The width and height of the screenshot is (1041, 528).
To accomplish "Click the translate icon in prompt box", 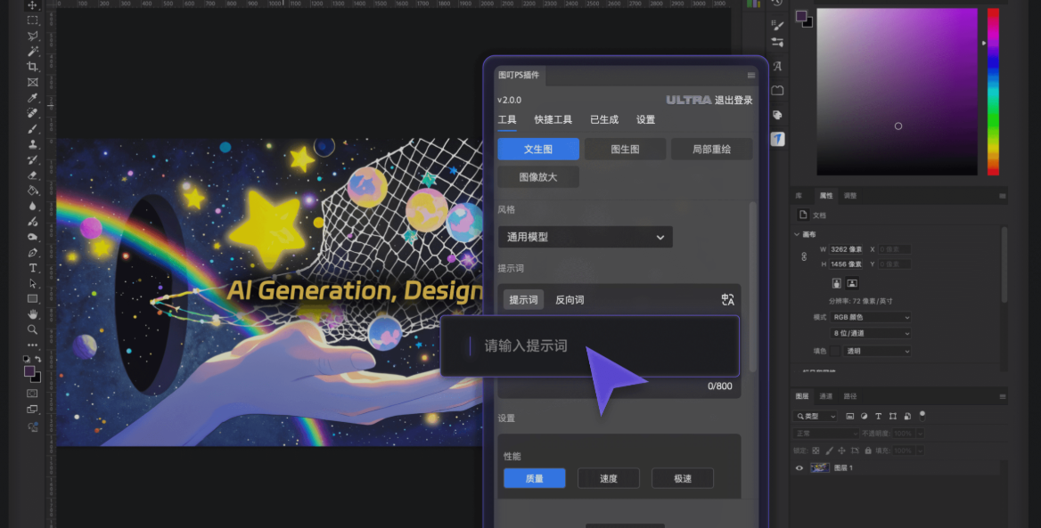I will coord(727,300).
